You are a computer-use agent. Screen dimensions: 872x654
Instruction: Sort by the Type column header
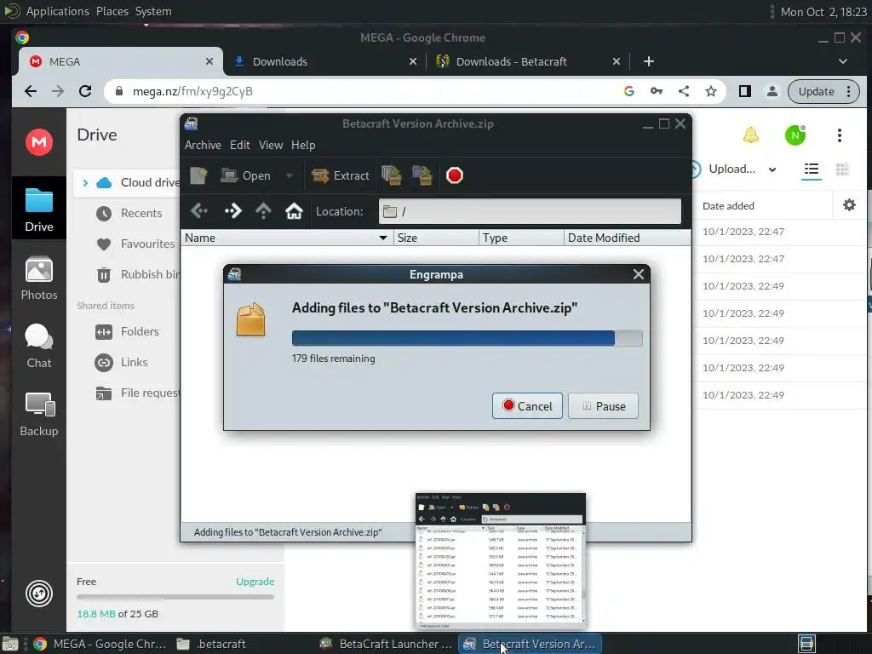521,238
